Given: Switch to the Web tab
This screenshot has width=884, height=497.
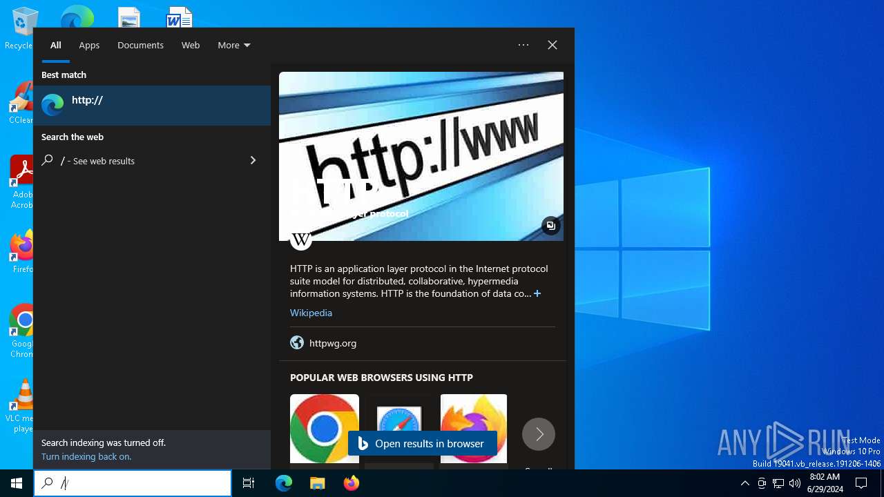Looking at the screenshot, I should 191,45.
